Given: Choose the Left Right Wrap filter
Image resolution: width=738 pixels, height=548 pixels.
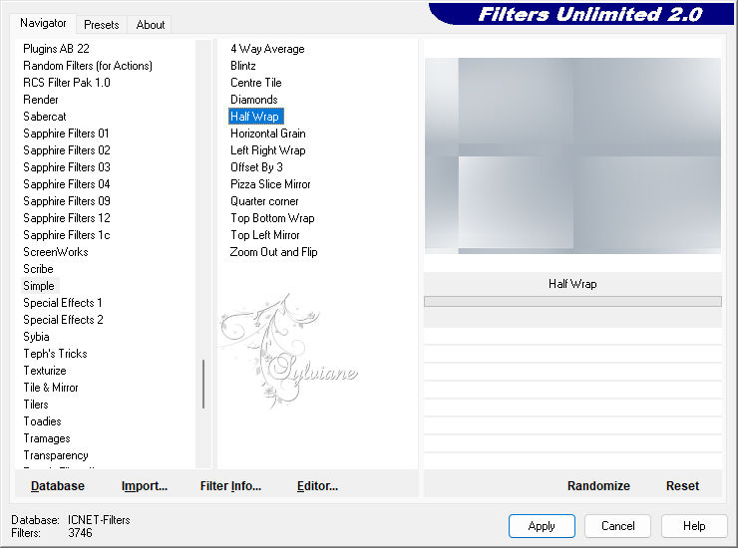Looking at the screenshot, I should tap(268, 150).
